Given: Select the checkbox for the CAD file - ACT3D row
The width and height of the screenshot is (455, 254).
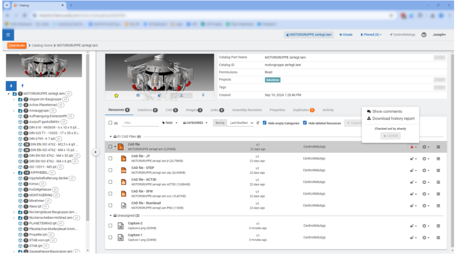Looking at the screenshot, I should pyautogui.click(x=110, y=182).
